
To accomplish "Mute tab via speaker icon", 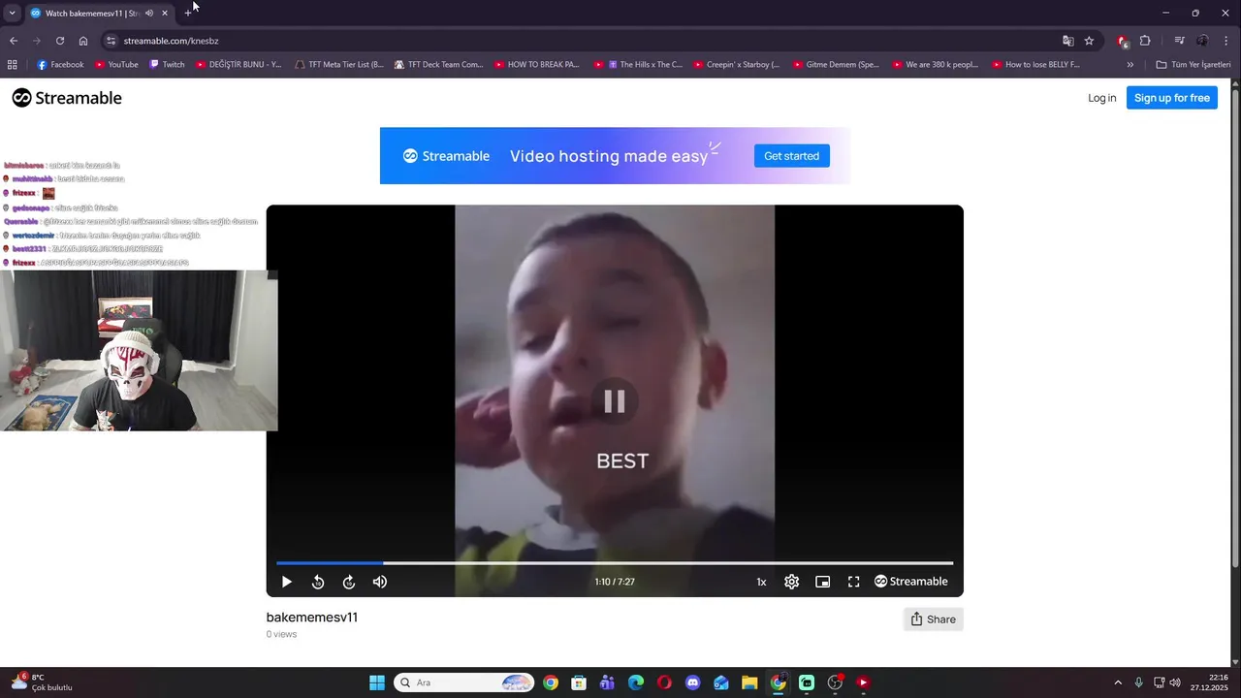I will pos(148,14).
